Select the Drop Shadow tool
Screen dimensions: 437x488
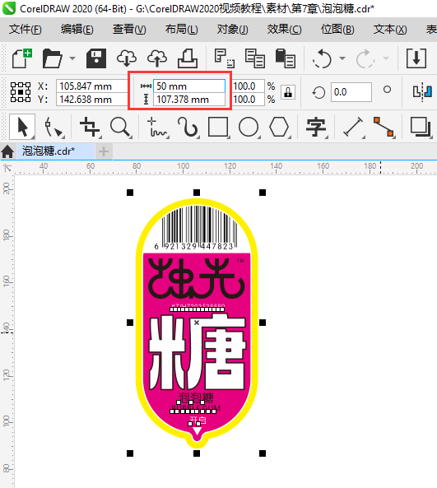coord(421,127)
